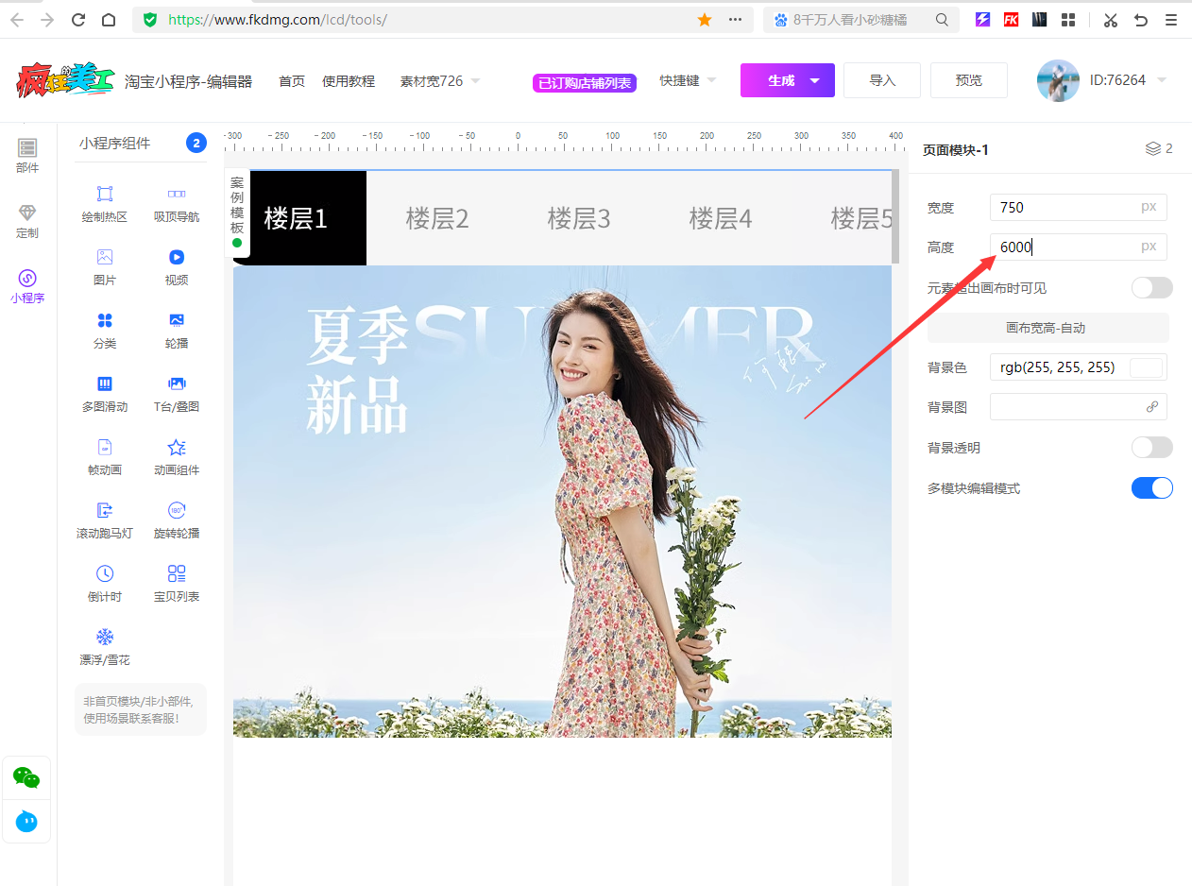Add the 宝贝列表 product list component
Image resolution: width=1192 pixels, height=886 pixels.
click(x=177, y=584)
